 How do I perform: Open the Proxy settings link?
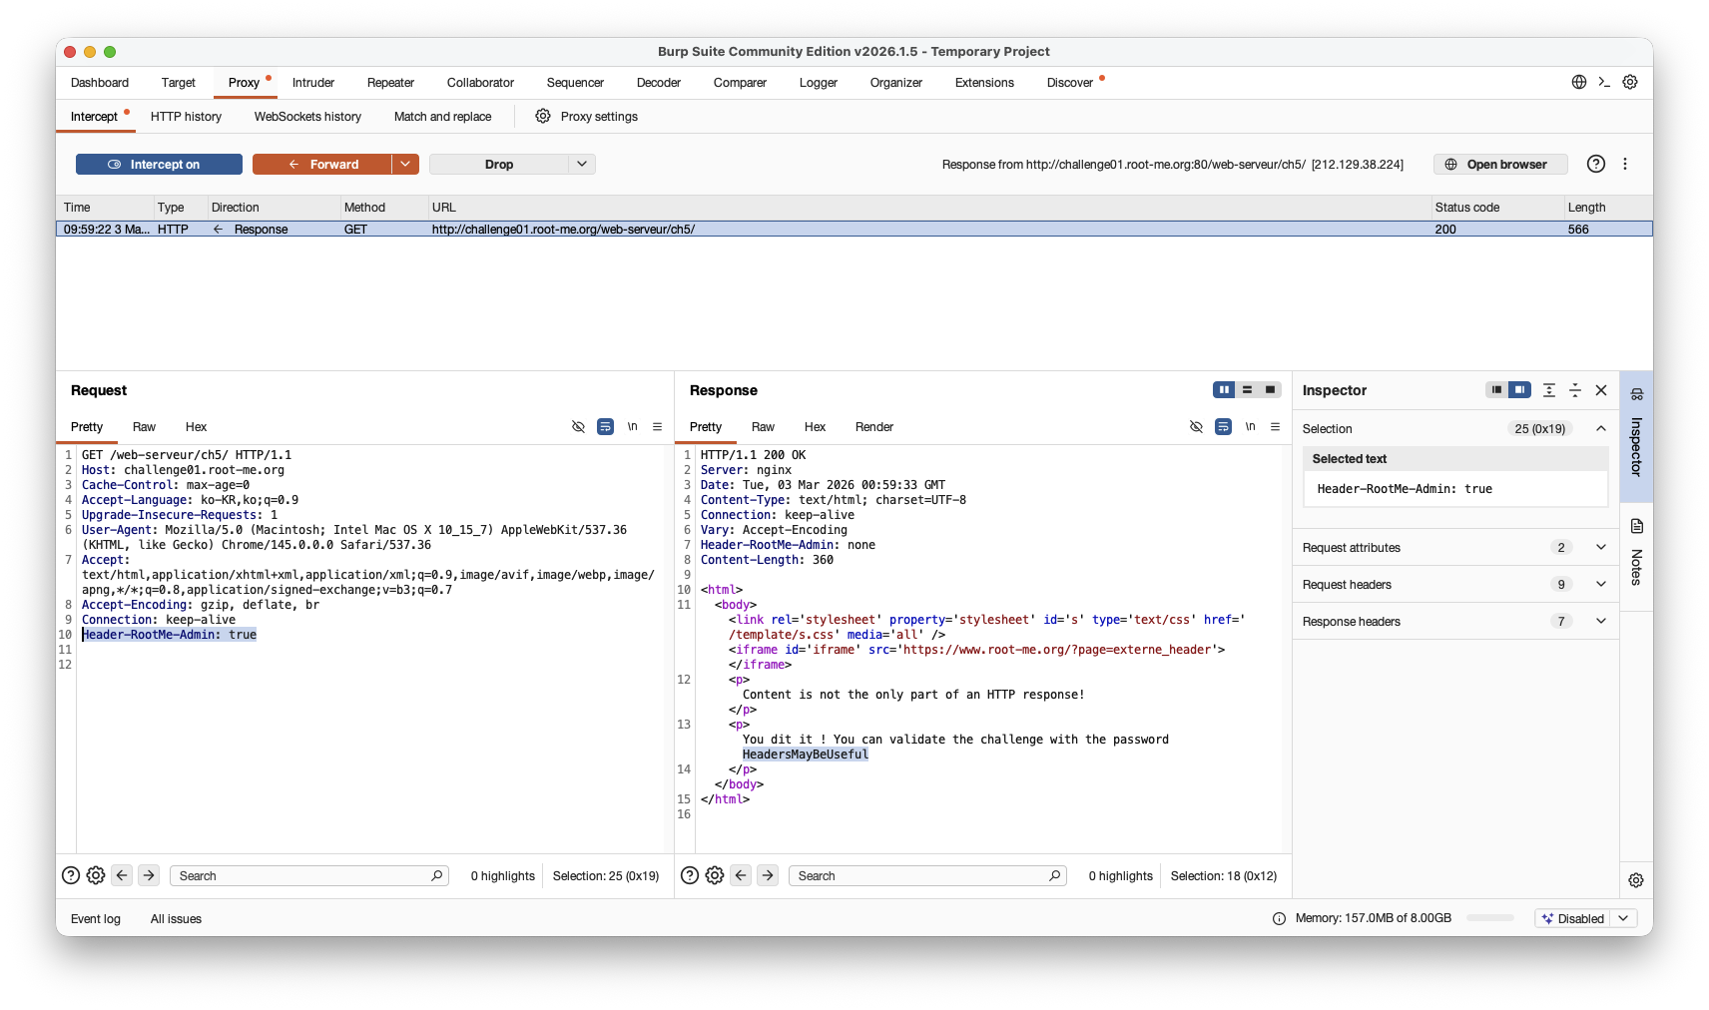(599, 117)
